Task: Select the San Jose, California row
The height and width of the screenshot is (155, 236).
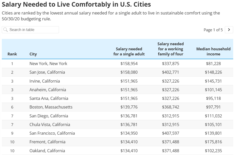Action: click(x=47, y=72)
